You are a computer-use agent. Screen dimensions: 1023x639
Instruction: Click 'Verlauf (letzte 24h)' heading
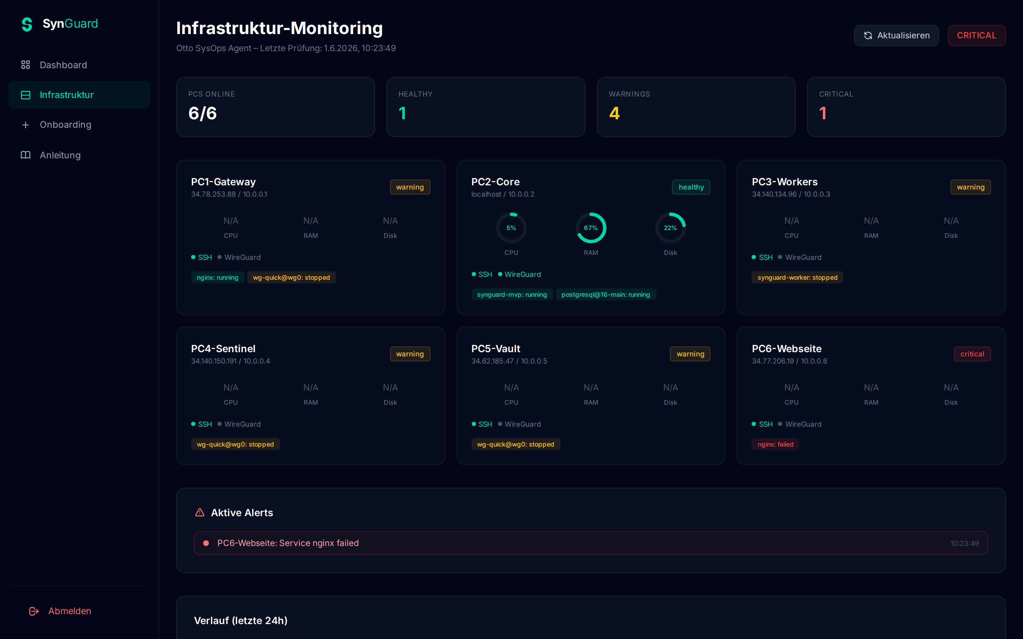point(240,621)
